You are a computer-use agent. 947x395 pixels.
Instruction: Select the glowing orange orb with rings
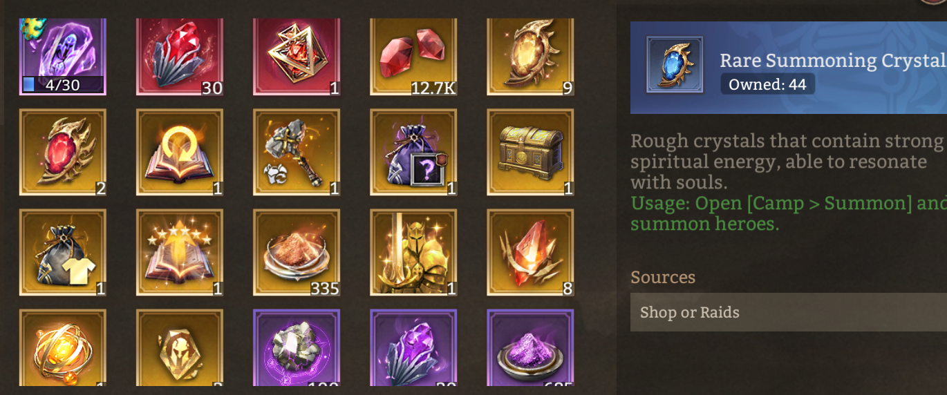pyautogui.click(x=62, y=347)
